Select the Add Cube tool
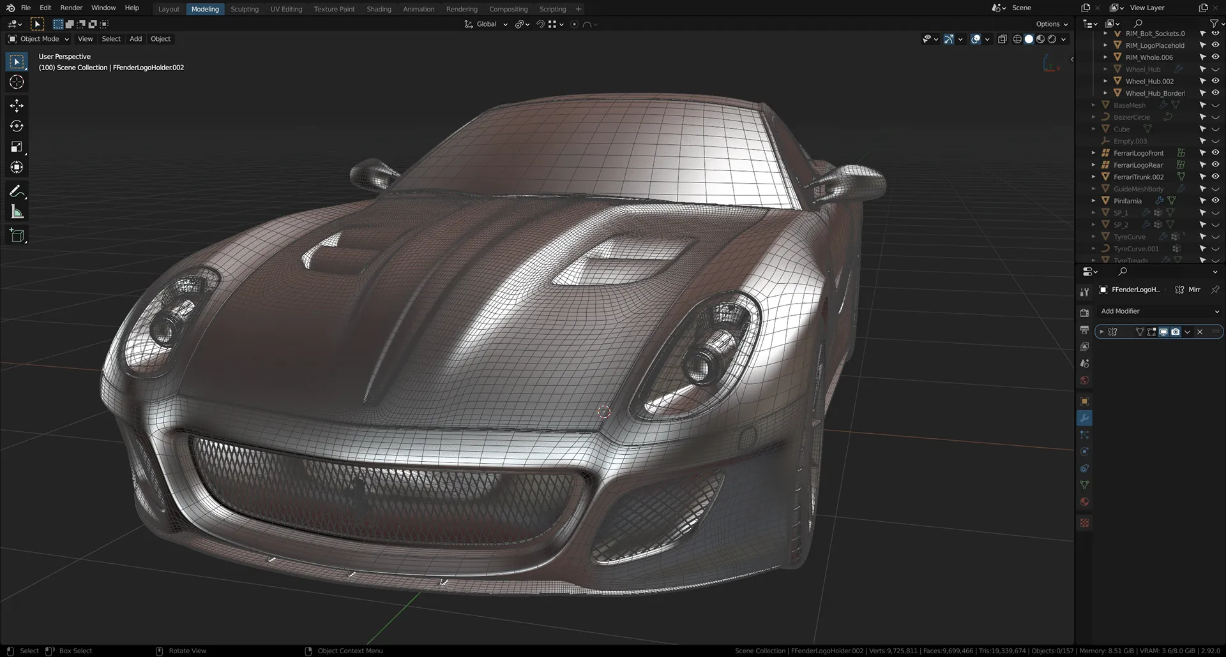1226x657 pixels. tap(17, 235)
